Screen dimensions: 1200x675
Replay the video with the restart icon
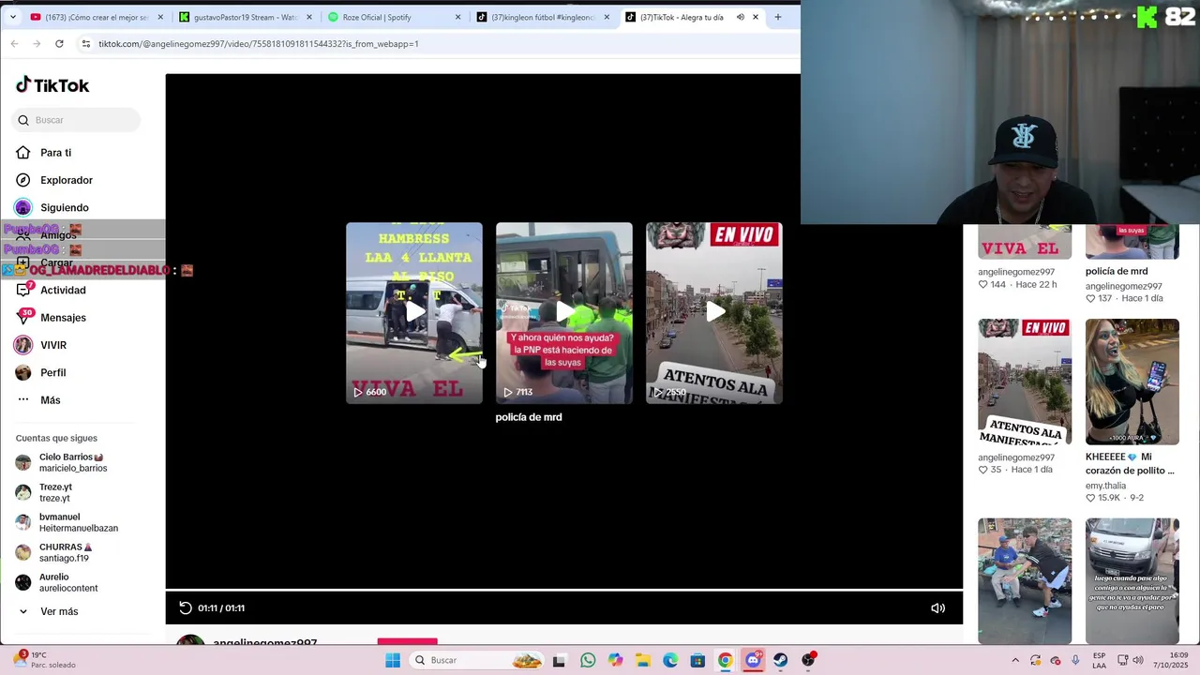[x=186, y=607]
